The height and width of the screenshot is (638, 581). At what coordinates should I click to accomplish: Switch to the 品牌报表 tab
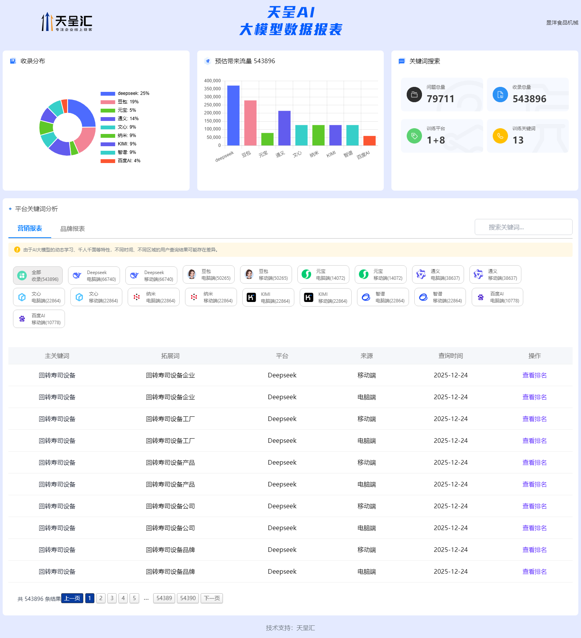[73, 228]
